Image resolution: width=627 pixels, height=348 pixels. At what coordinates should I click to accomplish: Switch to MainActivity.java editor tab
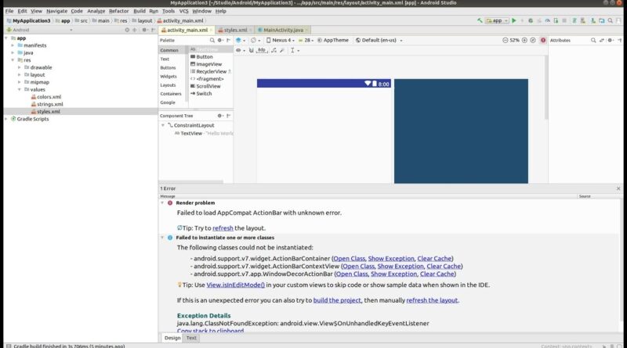pyautogui.click(x=282, y=30)
